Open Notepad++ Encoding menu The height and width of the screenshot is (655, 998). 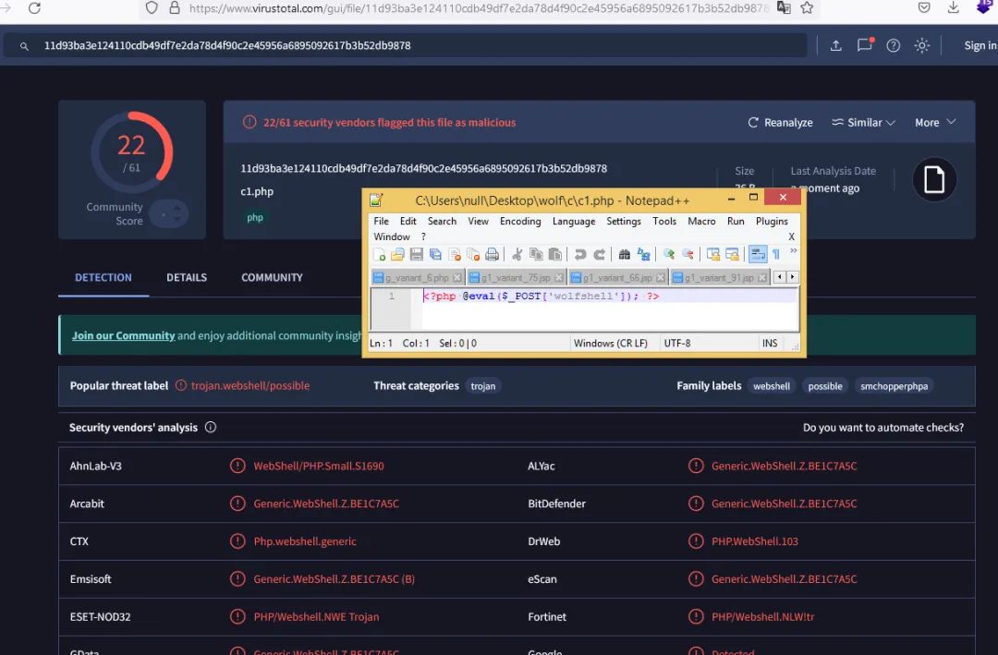point(520,221)
